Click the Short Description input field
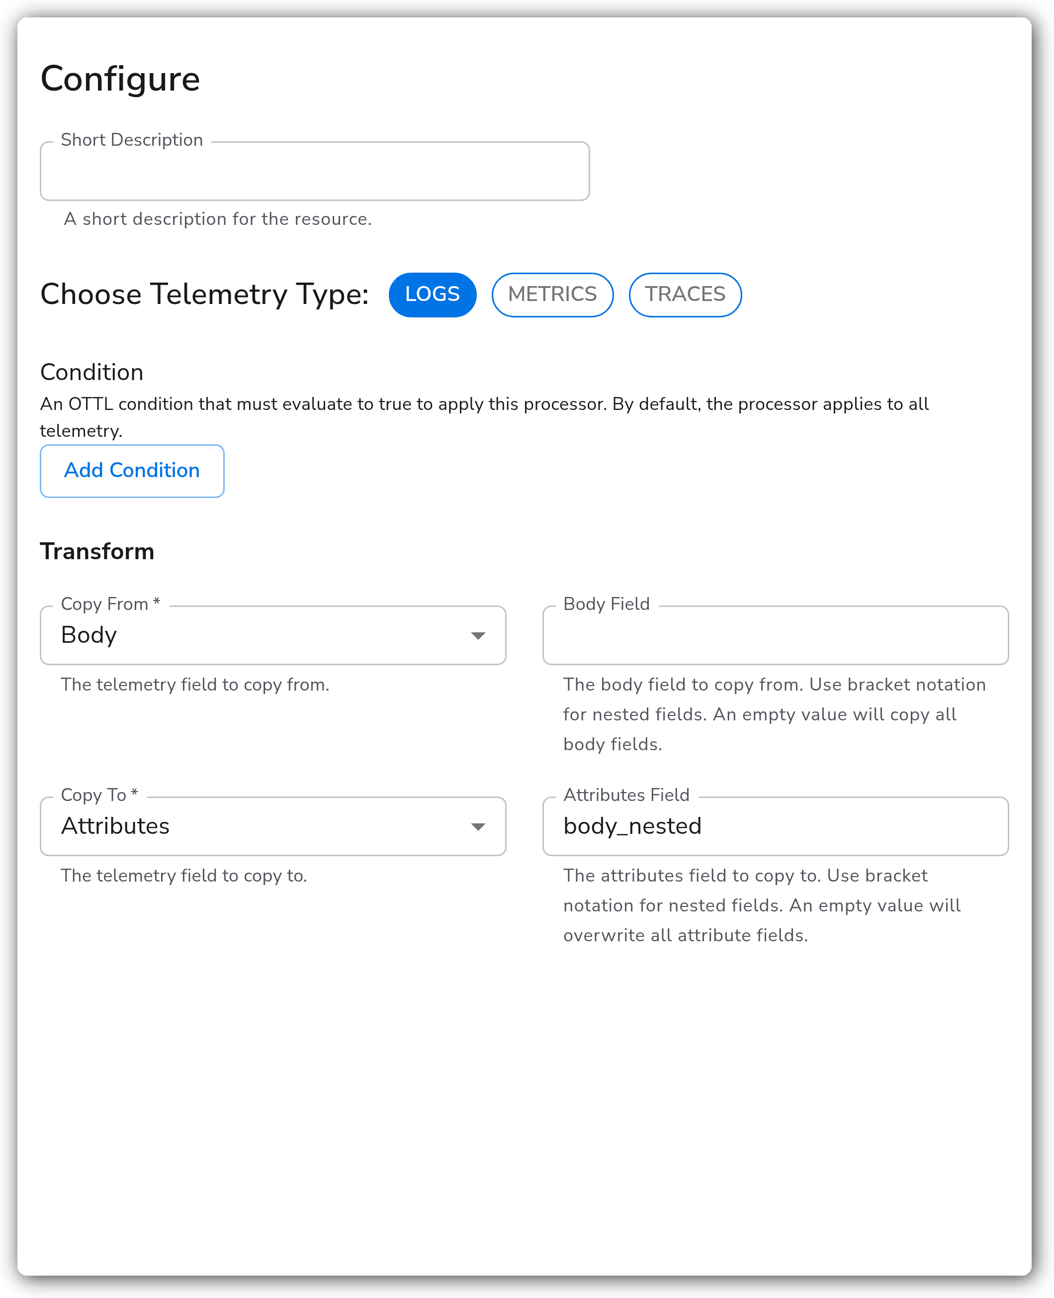The height and width of the screenshot is (1298, 1054). [x=315, y=171]
